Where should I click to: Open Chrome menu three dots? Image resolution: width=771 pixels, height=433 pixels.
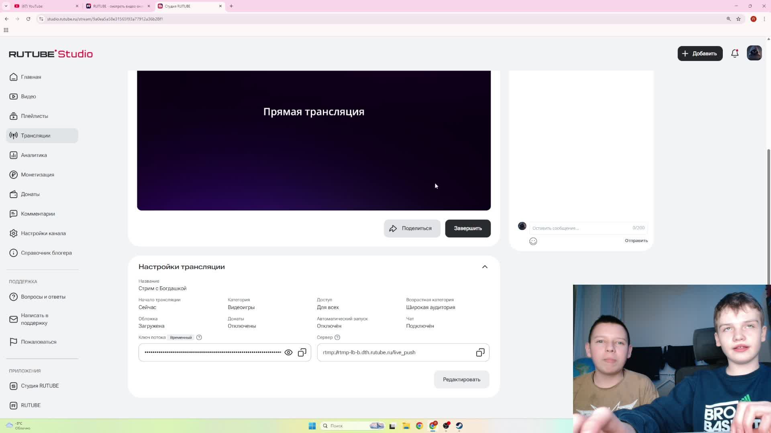pyautogui.click(x=764, y=19)
